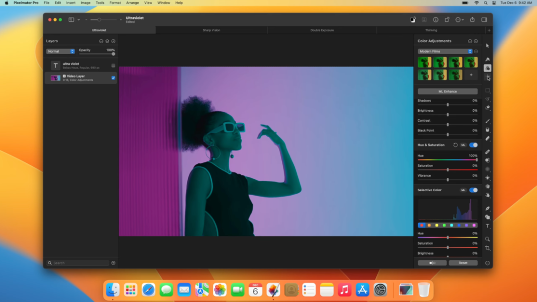537x302 pixels.
Task: Open the more options ellipsis dropdown in toolbar
Action: point(459,20)
